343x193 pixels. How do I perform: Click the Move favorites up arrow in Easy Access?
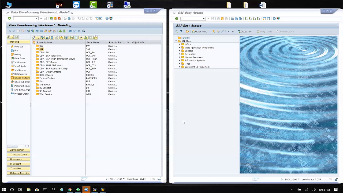[233, 31]
